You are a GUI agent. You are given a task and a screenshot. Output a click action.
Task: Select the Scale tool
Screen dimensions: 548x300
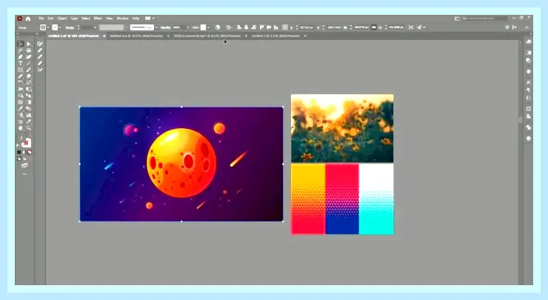pyautogui.click(x=29, y=83)
